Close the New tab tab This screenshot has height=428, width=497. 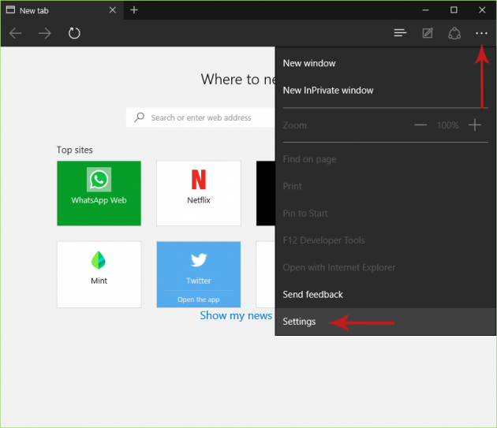(x=112, y=10)
